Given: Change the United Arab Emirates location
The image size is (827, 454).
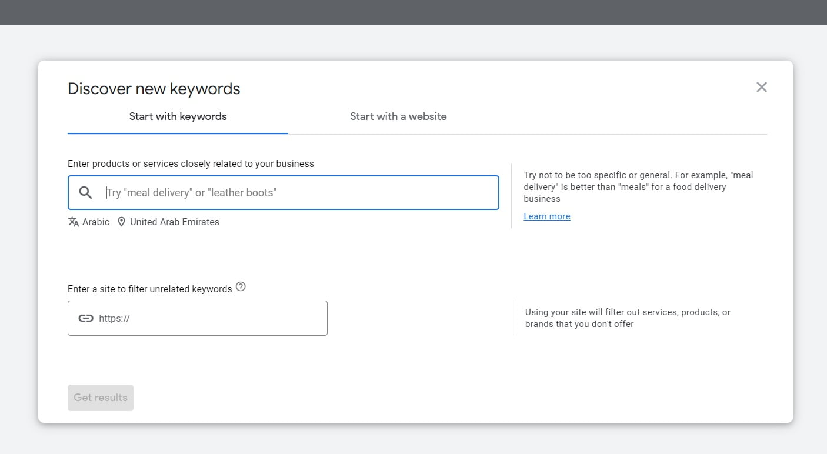Looking at the screenshot, I should (168, 222).
